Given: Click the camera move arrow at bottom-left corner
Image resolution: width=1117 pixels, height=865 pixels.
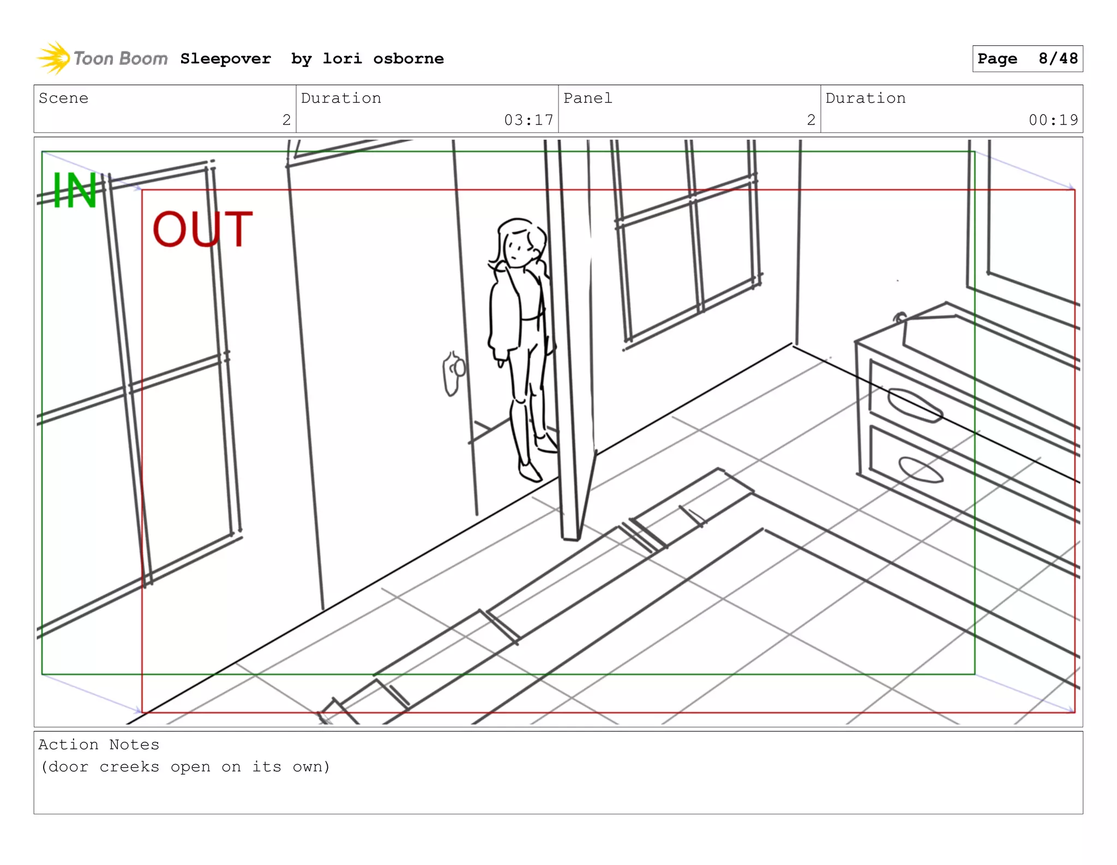Looking at the screenshot, I should coord(92,694).
